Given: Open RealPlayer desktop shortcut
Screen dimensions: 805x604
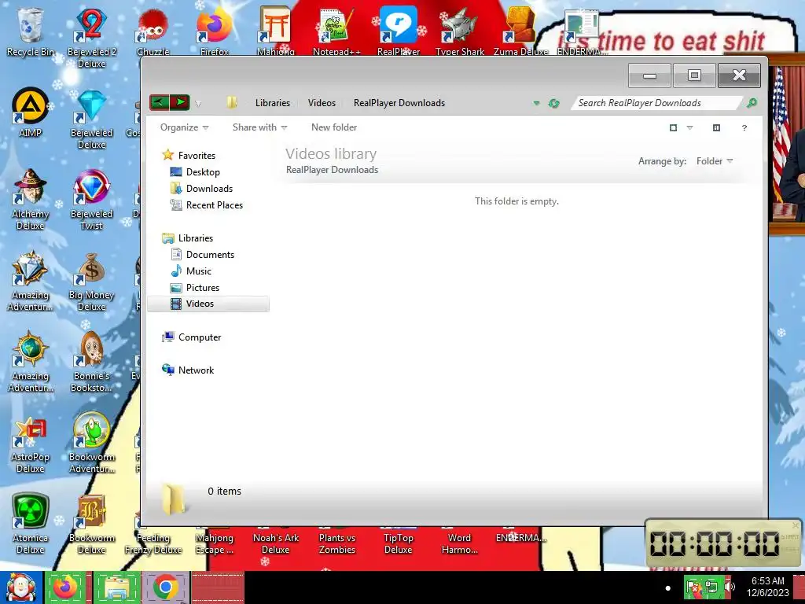Looking at the screenshot, I should tap(399, 31).
